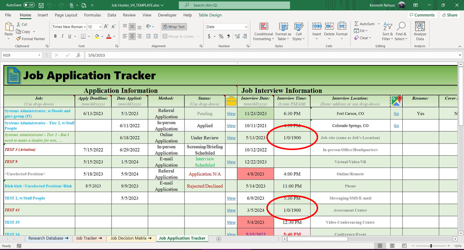Switch to Normal view in status bar
Screen dimensions: 464x250
coord(380,246)
